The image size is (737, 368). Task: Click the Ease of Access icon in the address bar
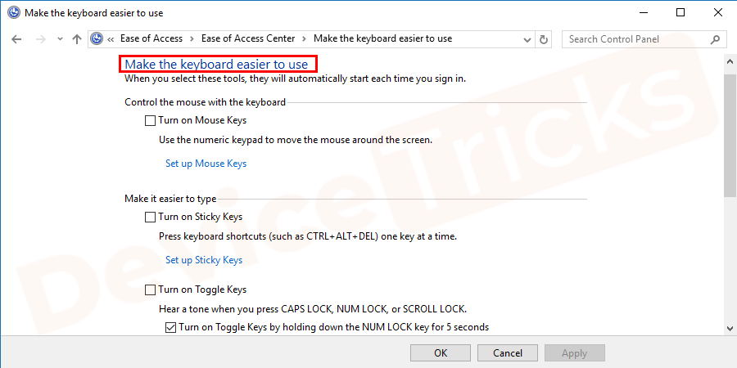[97, 39]
